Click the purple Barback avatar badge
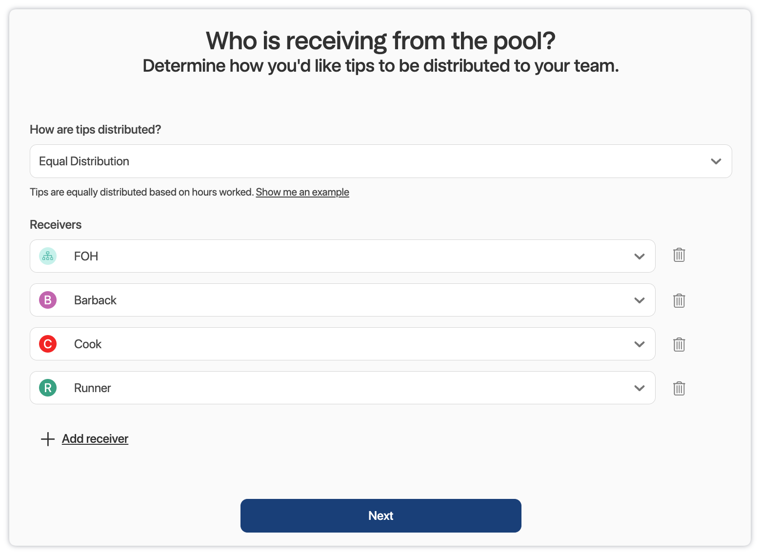The width and height of the screenshot is (760, 555). click(48, 300)
